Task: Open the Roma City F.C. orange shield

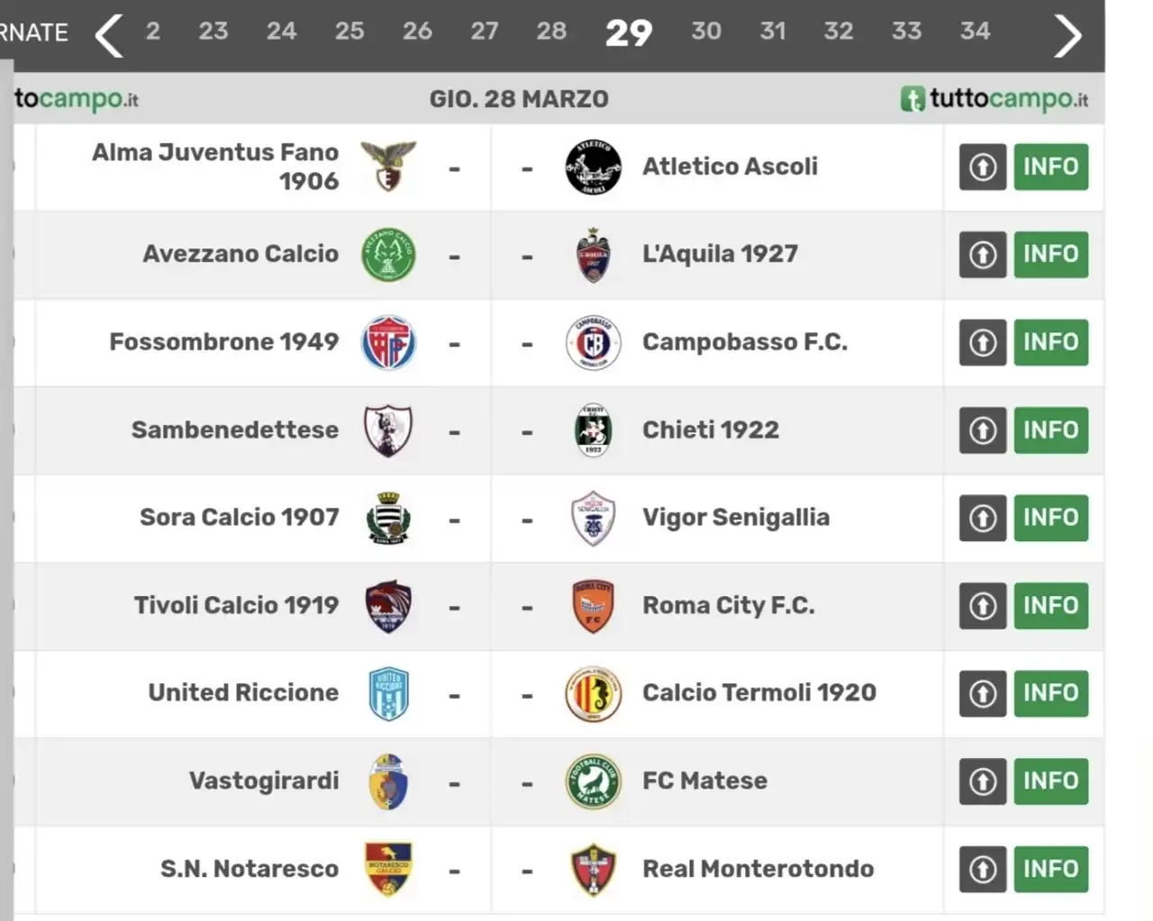Action: pyautogui.click(x=593, y=606)
